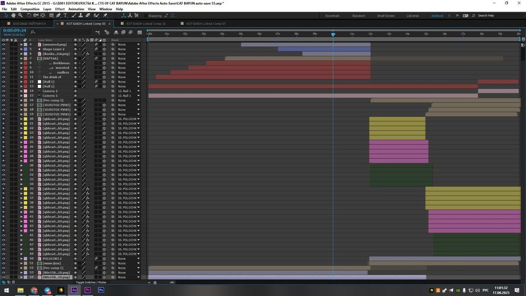Select the Rotation tool

[29, 15]
